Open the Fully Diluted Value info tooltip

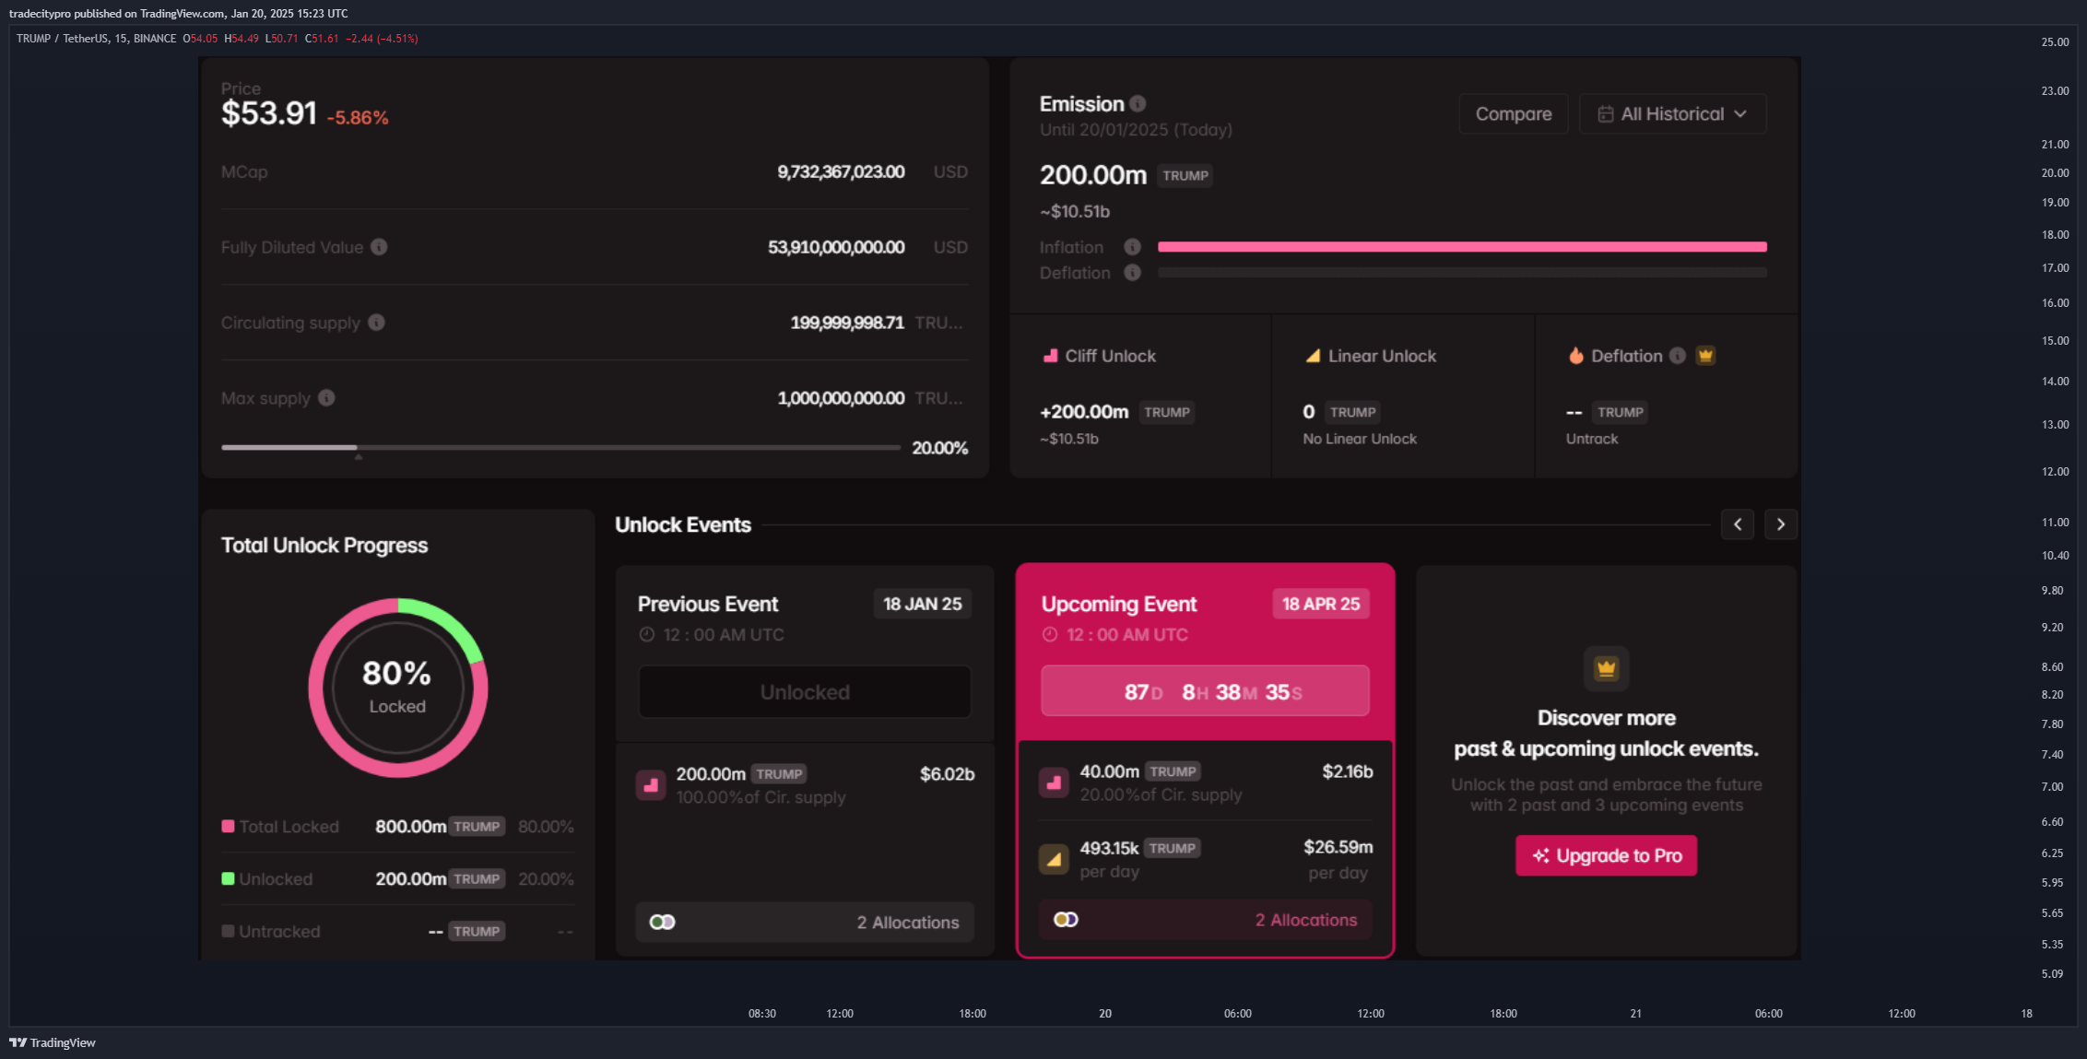(379, 247)
